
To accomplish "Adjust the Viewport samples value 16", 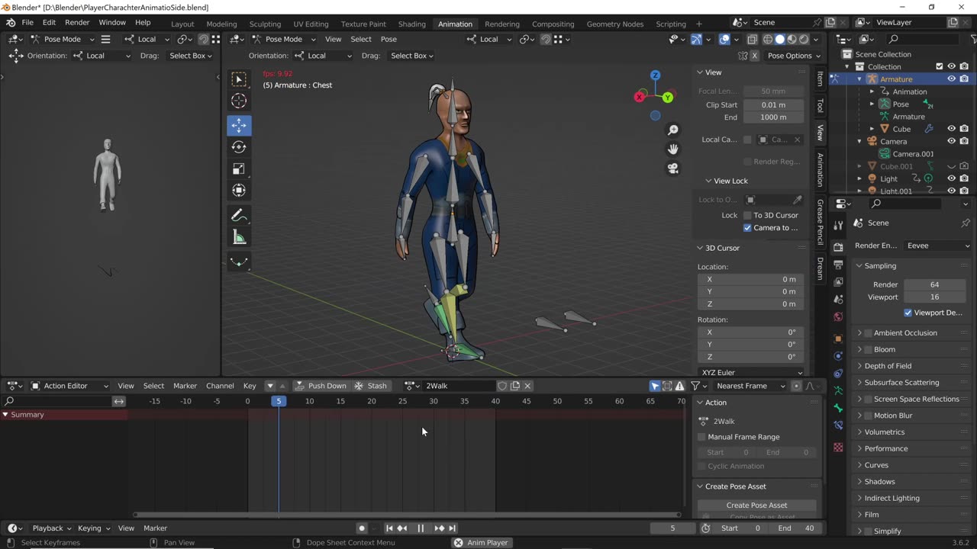I will tap(934, 297).
